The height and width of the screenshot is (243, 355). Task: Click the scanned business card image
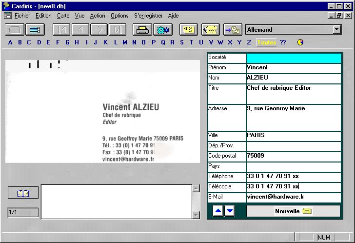[102, 111]
